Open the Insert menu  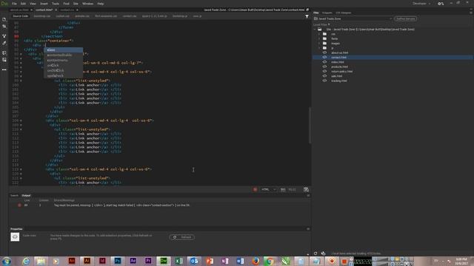(x=44, y=4)
